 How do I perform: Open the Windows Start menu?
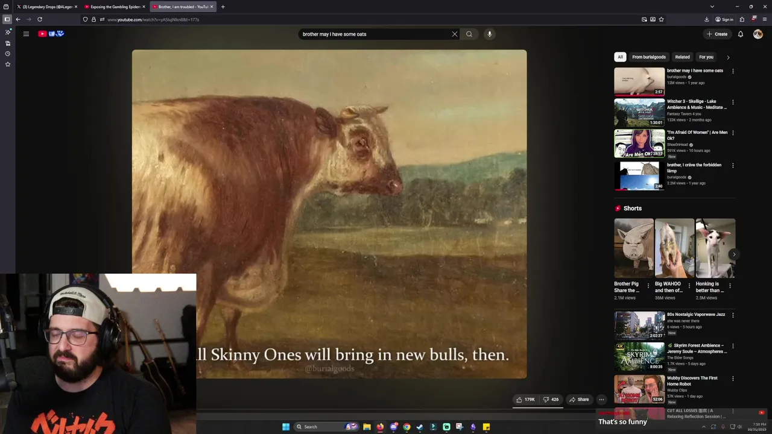pos(286,427)
